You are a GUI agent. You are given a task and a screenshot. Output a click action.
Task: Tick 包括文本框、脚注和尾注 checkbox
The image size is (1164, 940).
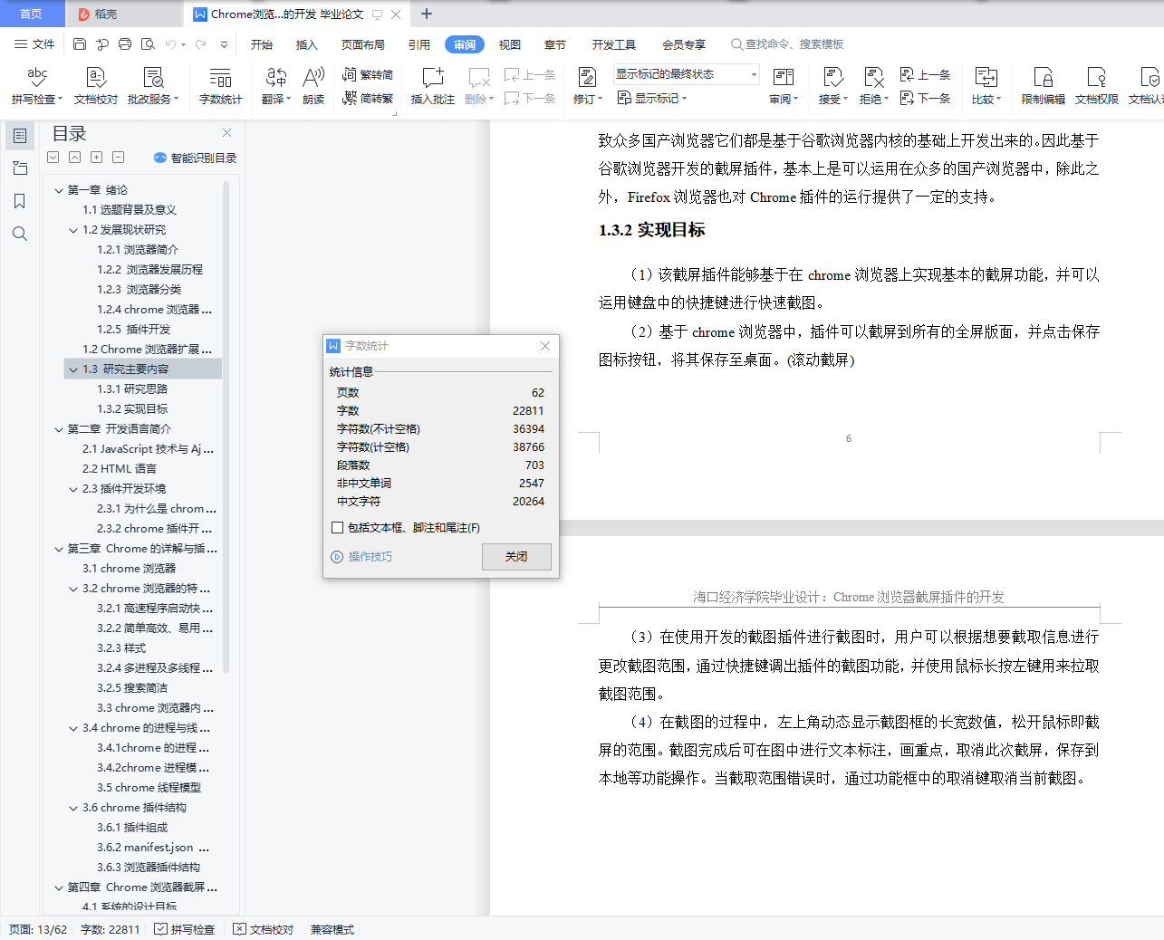click(x=337, y=527)
